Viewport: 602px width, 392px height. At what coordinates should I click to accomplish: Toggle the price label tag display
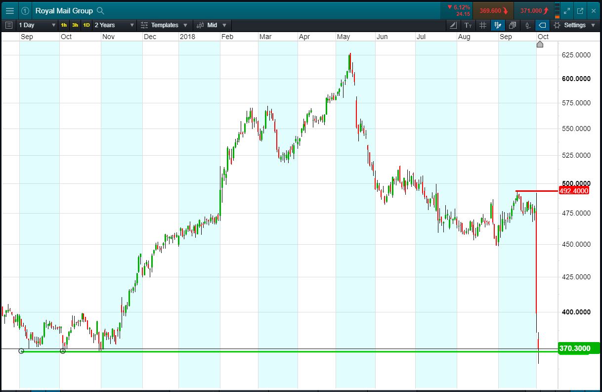(x=542, y=25)
